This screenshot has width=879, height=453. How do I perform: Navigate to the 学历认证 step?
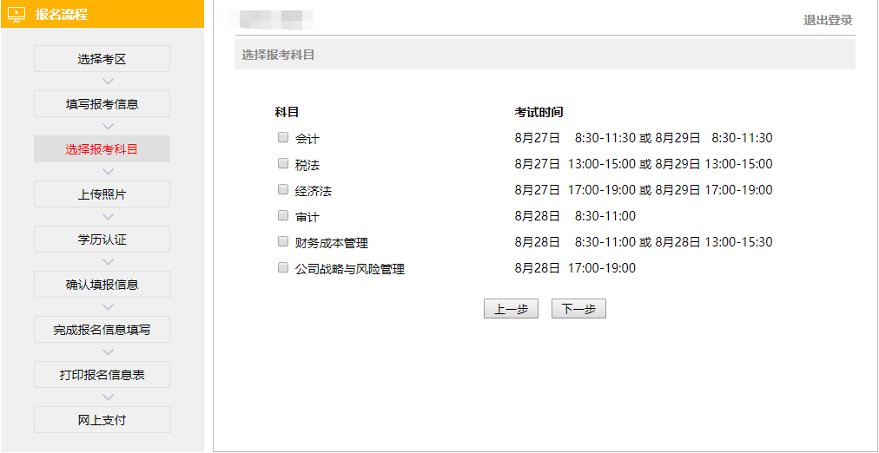(x=102, y=240)
